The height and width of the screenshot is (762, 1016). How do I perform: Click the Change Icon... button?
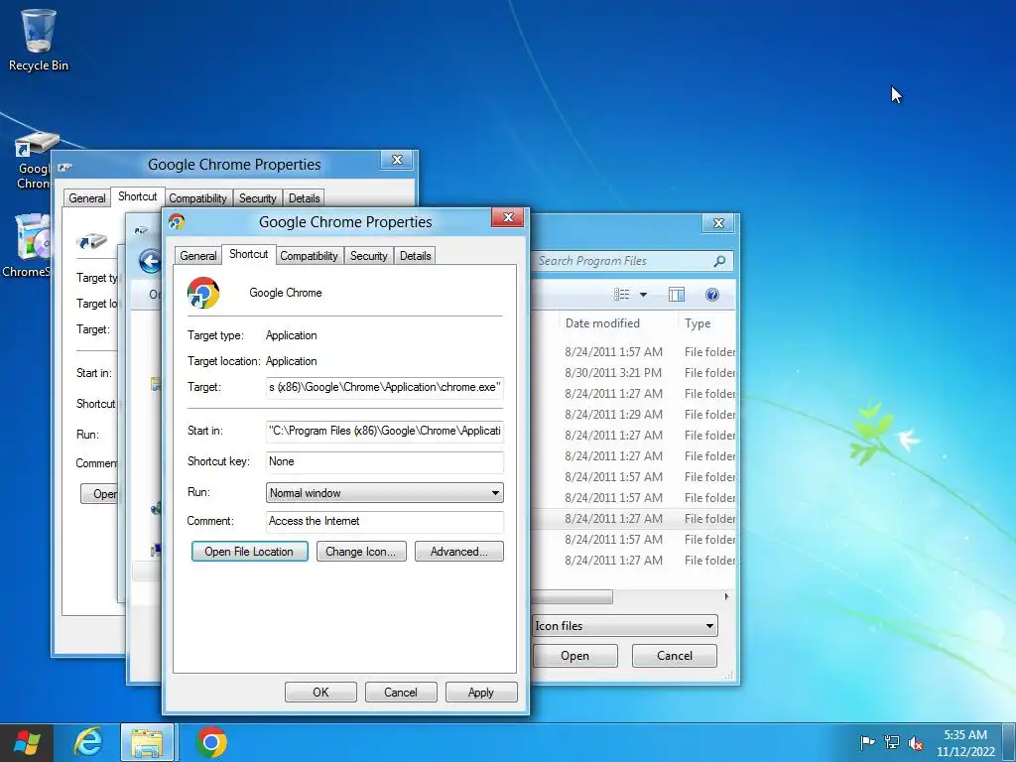361,552
